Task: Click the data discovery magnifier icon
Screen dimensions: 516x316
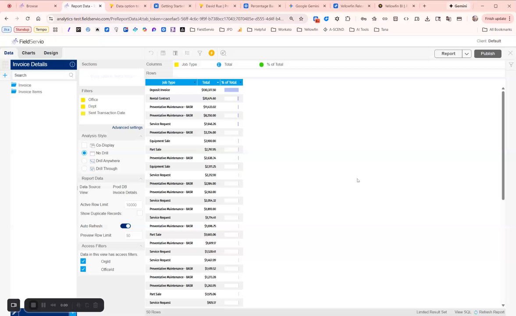Action: 223,53
